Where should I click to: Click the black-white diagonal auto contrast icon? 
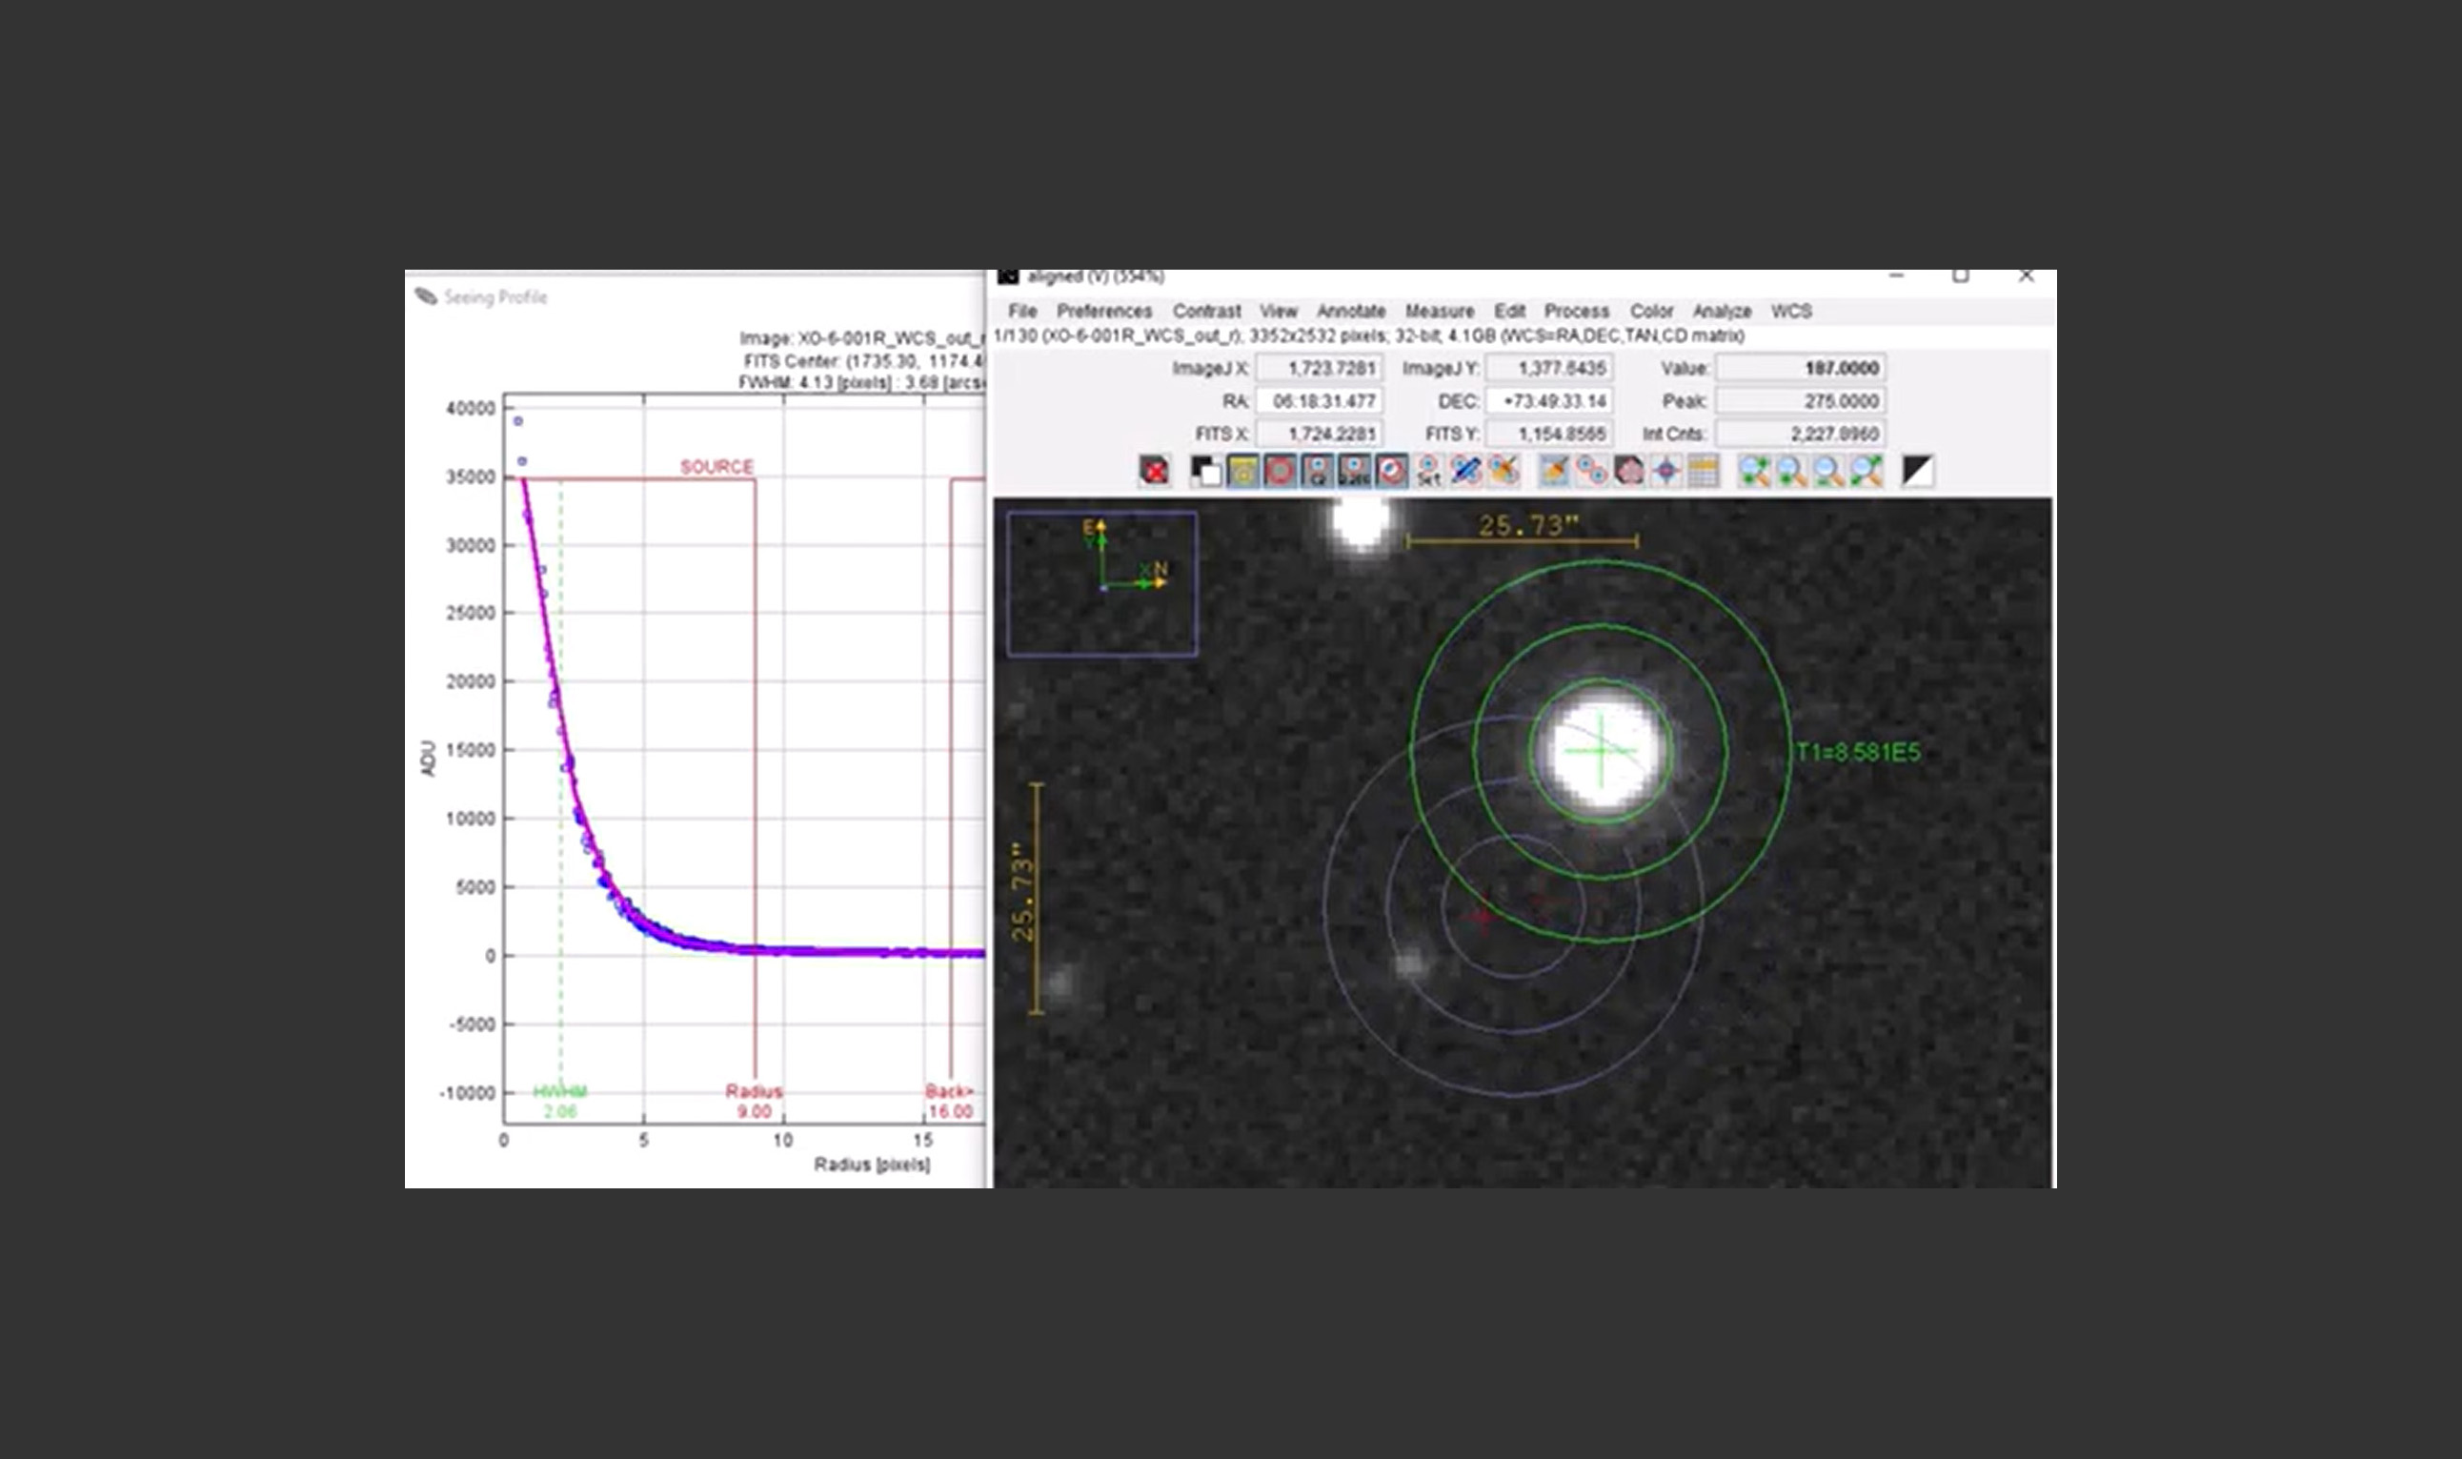click(1918, 471)
